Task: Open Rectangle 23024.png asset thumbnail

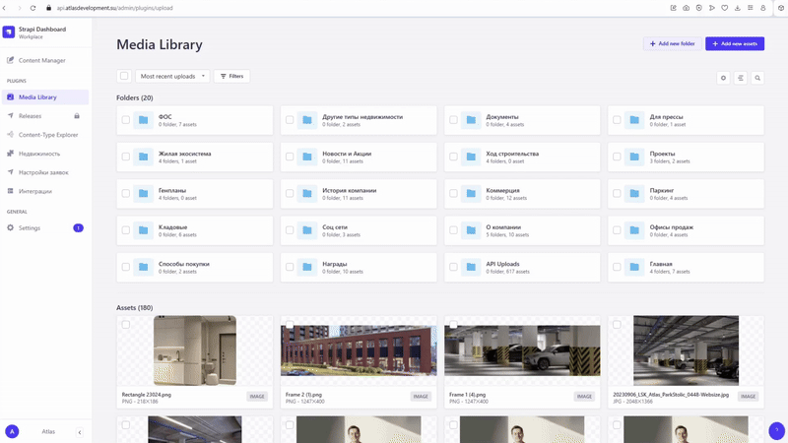Action: pos(194,350)
